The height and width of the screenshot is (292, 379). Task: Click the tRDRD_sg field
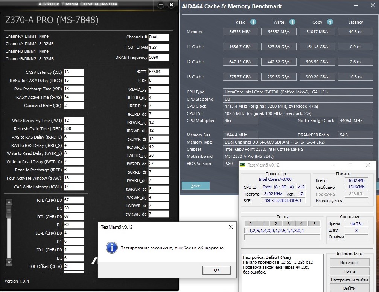coord(158,89)
